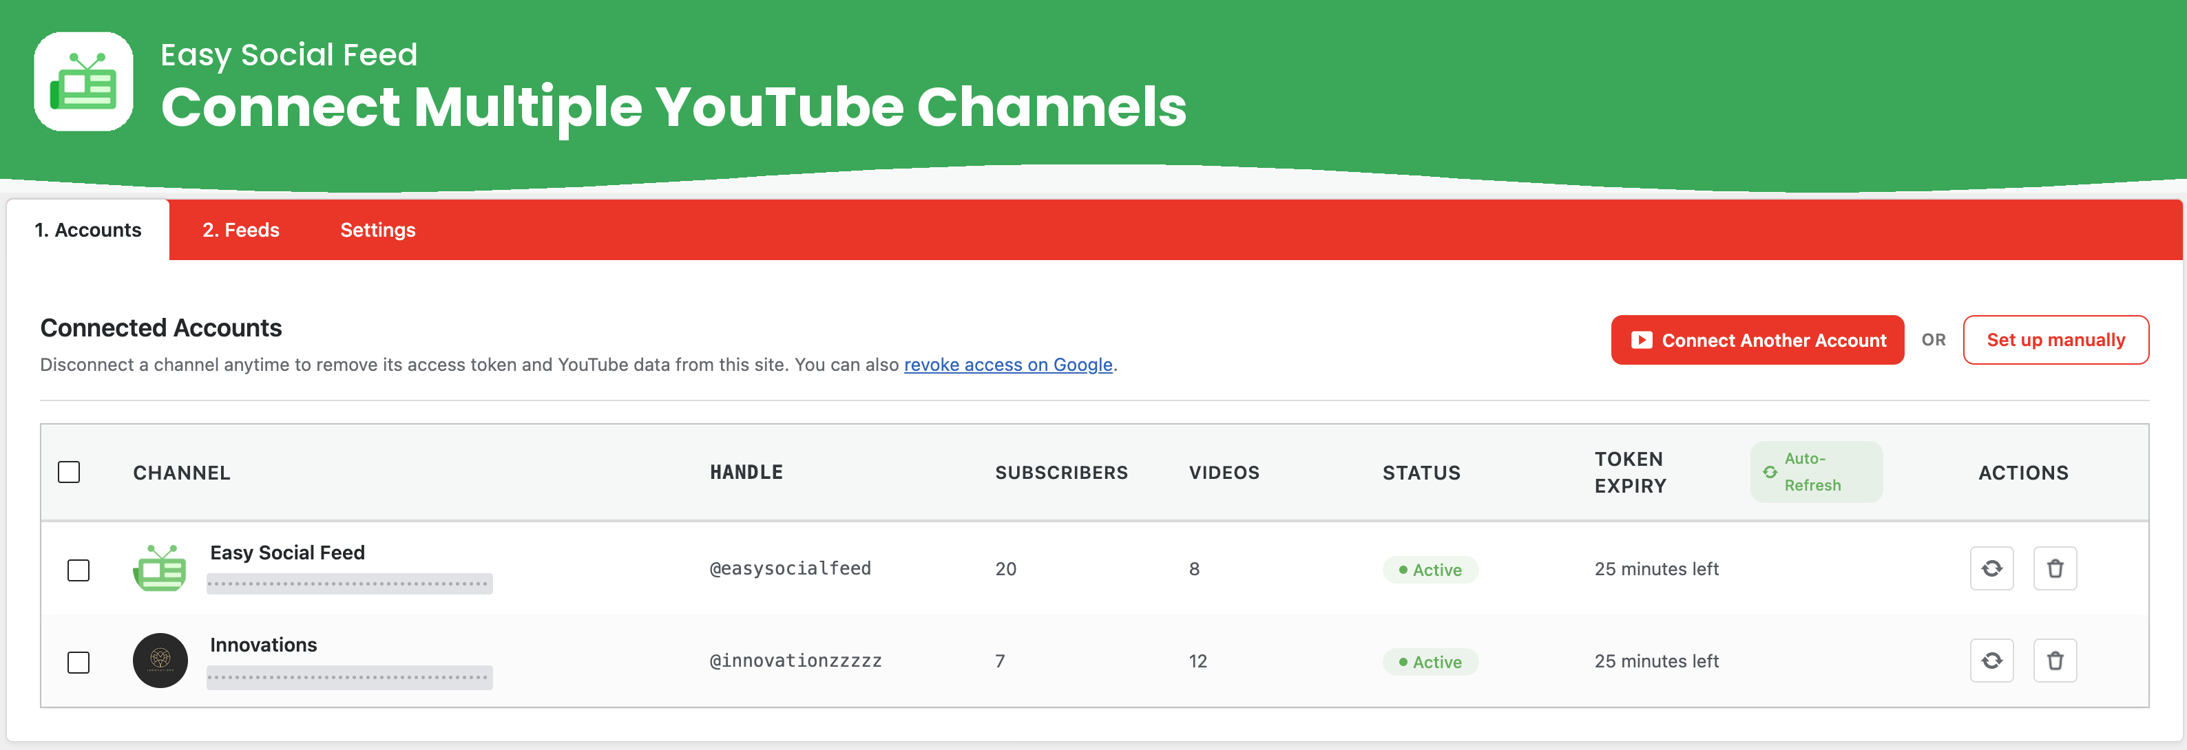The height and width of the screenshot is (750, 2187).
Task: Select the Innovations row checkbox
Action: 78,663
